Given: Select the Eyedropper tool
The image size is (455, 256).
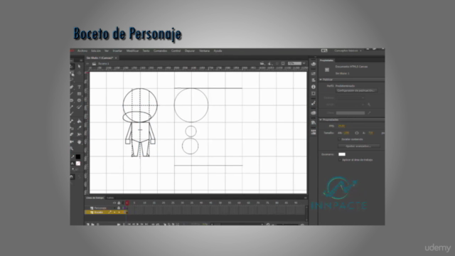Looking at the screenshot, I should 79,128.
